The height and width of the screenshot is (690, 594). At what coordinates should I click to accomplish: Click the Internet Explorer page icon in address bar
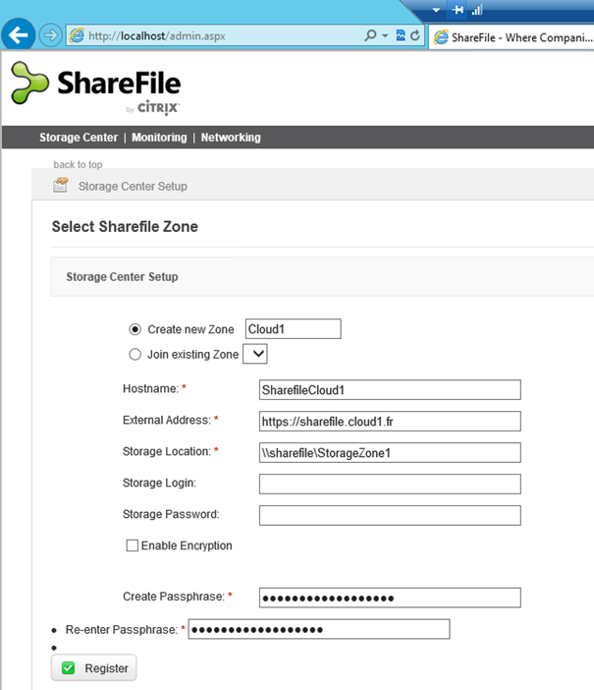click(77, 35)
